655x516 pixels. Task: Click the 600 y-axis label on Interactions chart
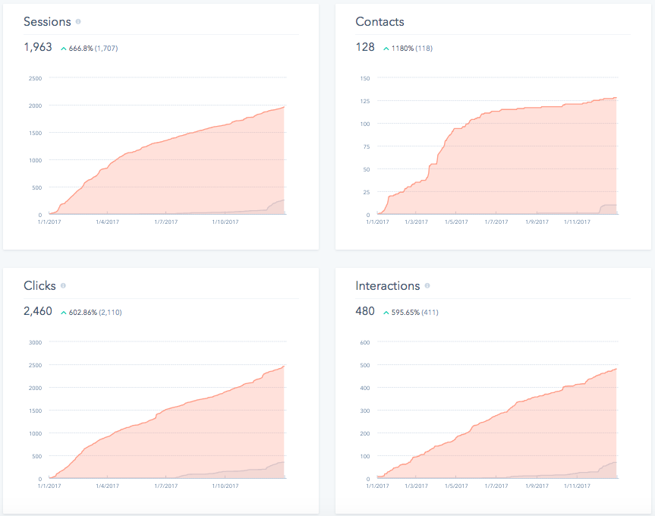(x=364, y=342)
